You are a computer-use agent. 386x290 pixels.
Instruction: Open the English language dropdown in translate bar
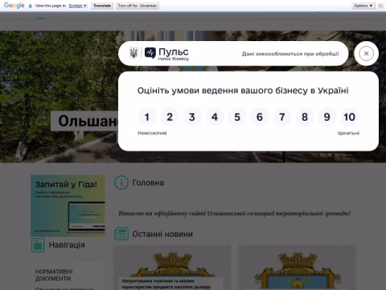tap(78, 6)
